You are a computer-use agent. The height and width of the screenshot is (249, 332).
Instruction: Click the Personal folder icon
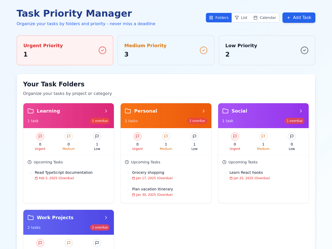click(128, 111)
